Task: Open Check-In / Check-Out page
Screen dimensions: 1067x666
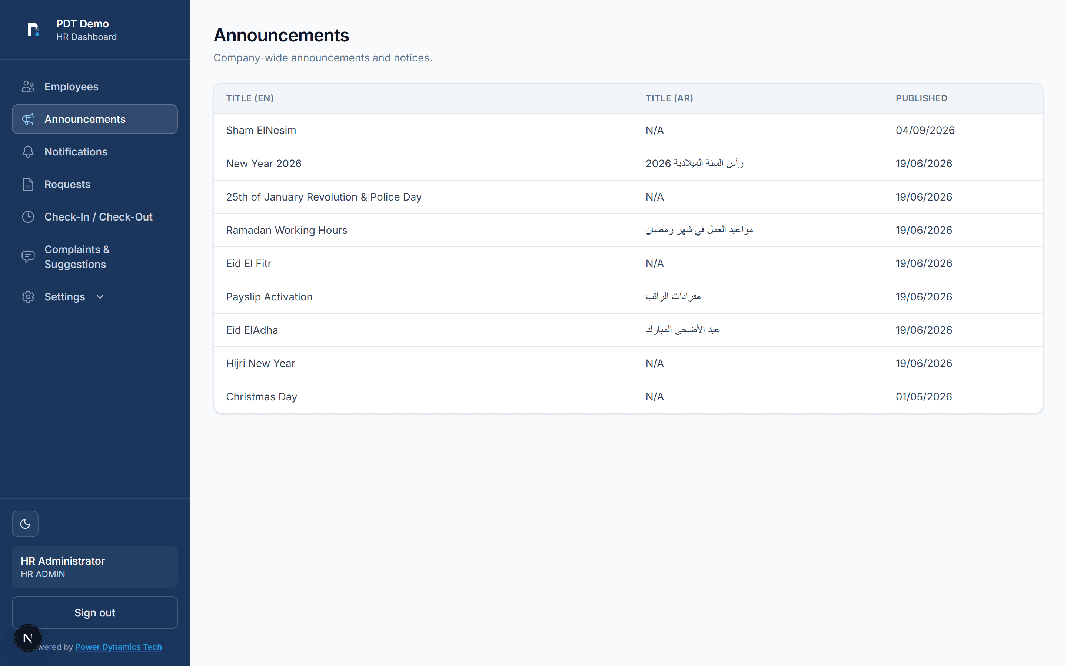Action: click(x=95, y=217)
